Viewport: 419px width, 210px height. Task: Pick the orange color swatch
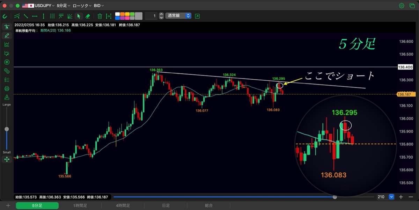click(x=122, y=14)
